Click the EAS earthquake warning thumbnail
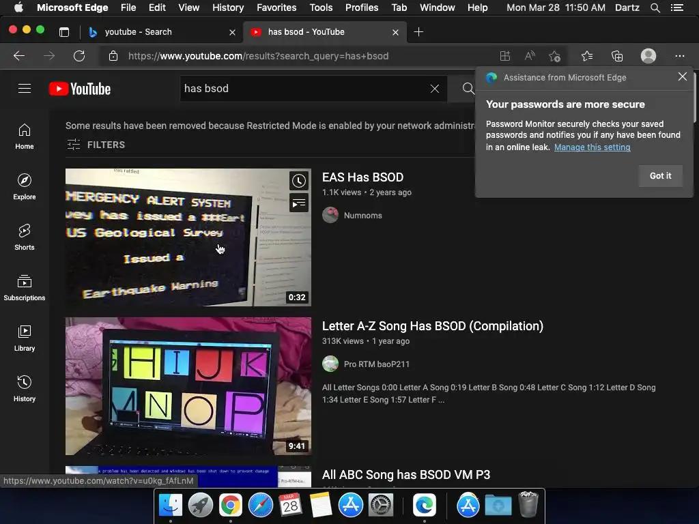 click(x=188, y=237)
